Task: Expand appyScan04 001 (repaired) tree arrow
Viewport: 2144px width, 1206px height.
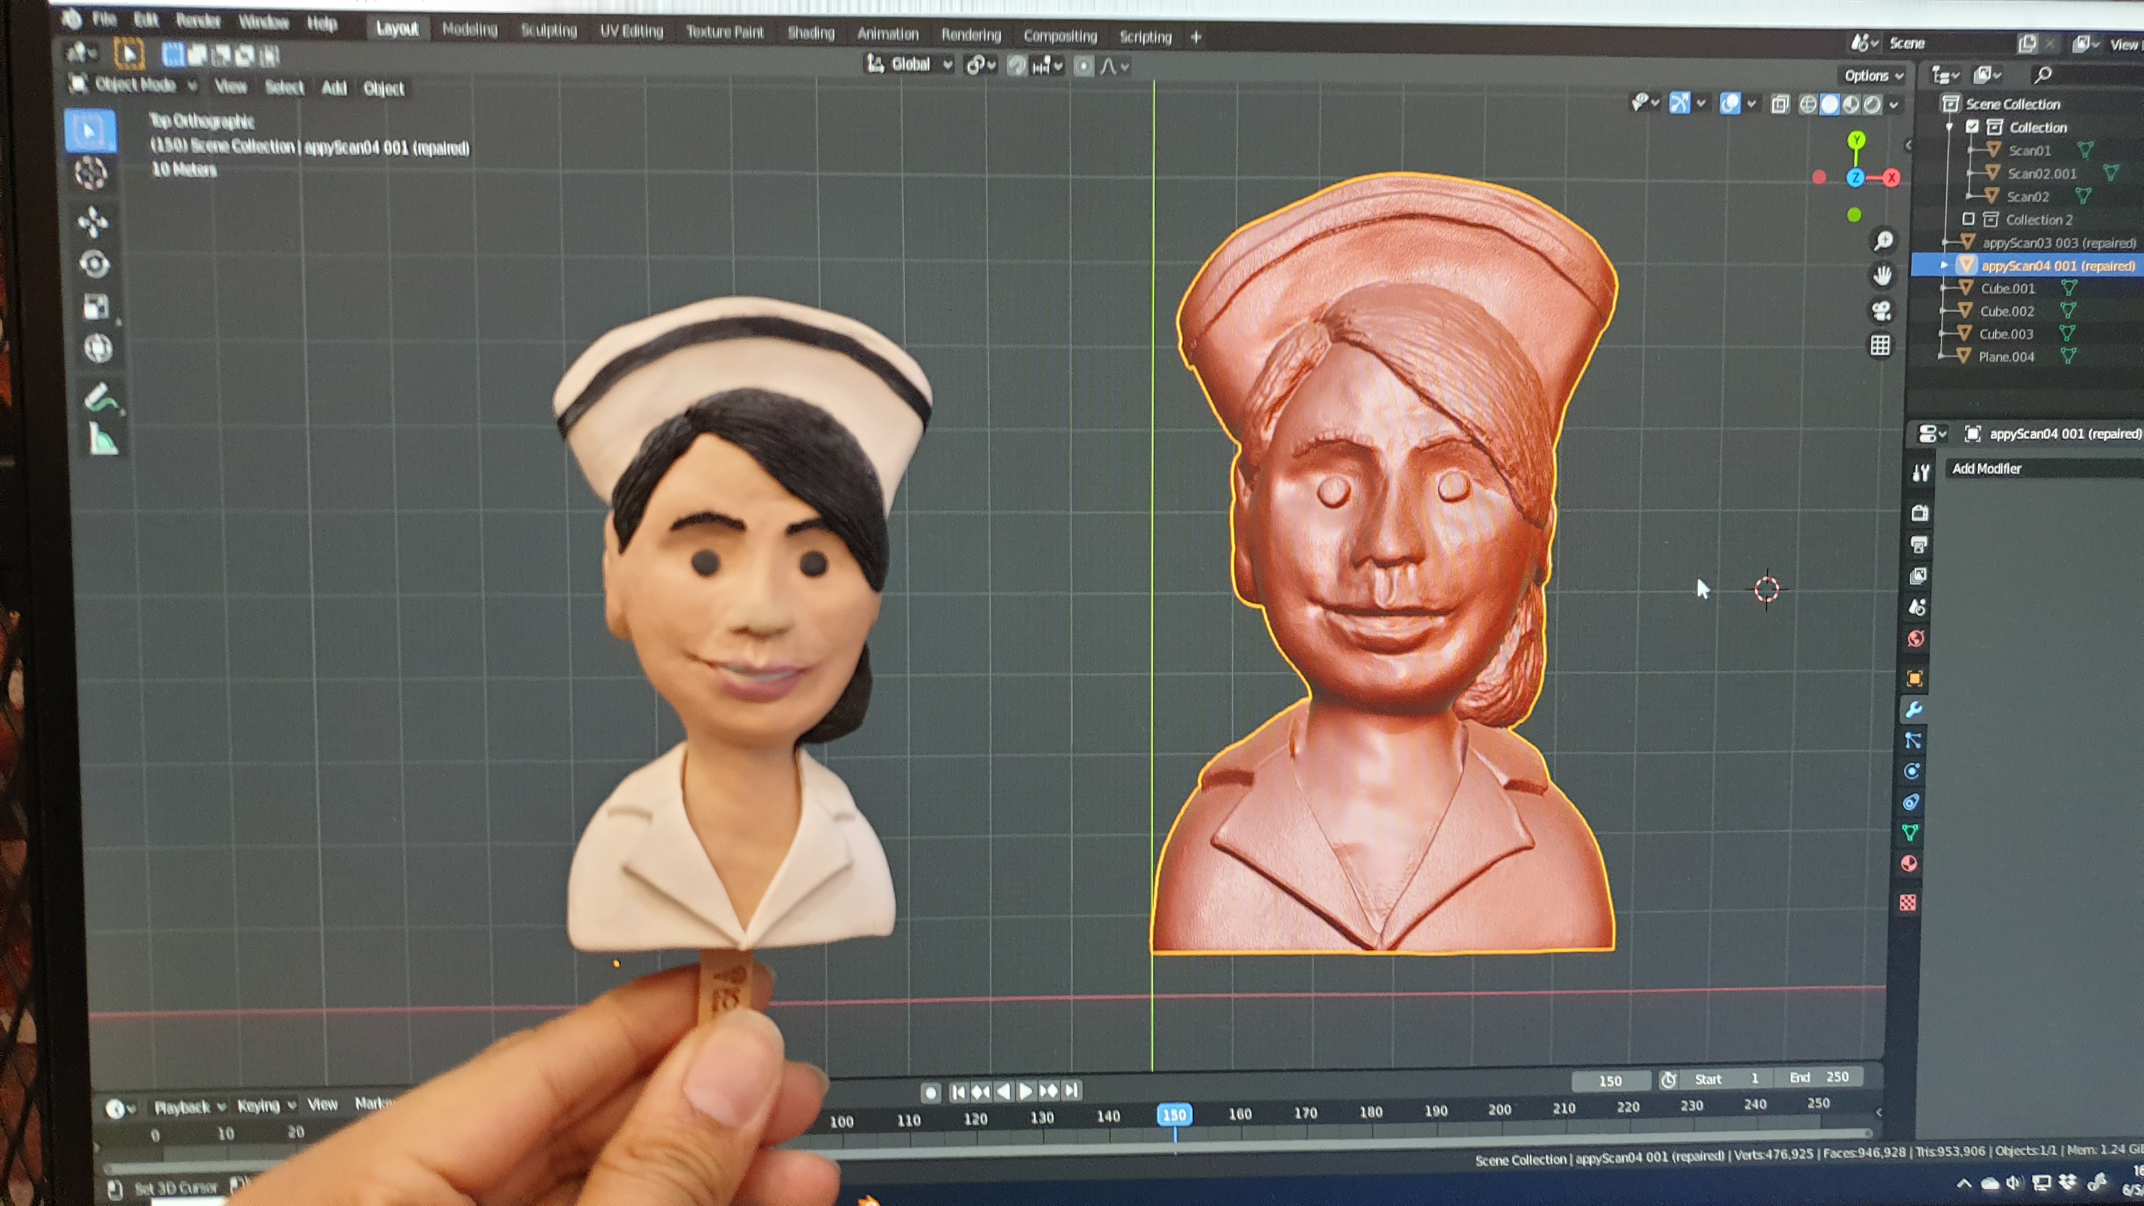Action: [1944, 265]
